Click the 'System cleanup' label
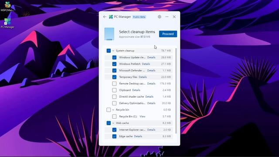This screenshot has height=157, width=279. [125, 51]
